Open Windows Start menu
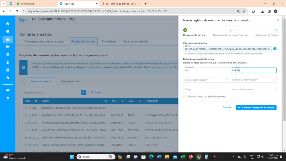This screenshot has height=161, width=286. (x=72, y=157)
